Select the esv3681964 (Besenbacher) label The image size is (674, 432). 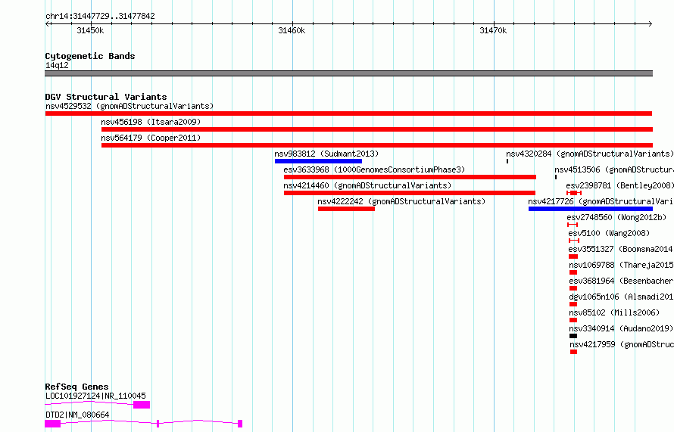tap(621, 281)
